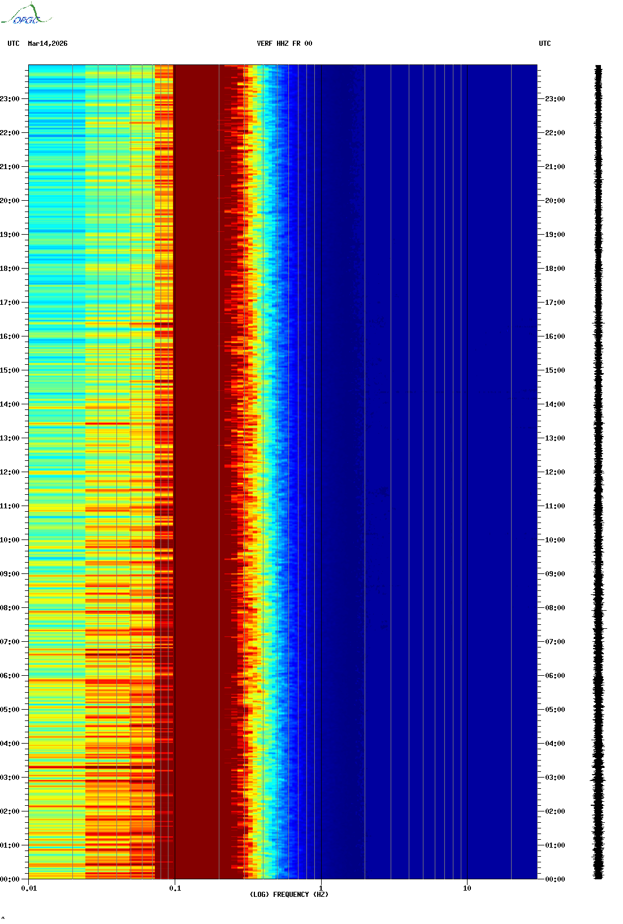Select the VERF HHZ FR 00 station title

[x=284, y=44]
